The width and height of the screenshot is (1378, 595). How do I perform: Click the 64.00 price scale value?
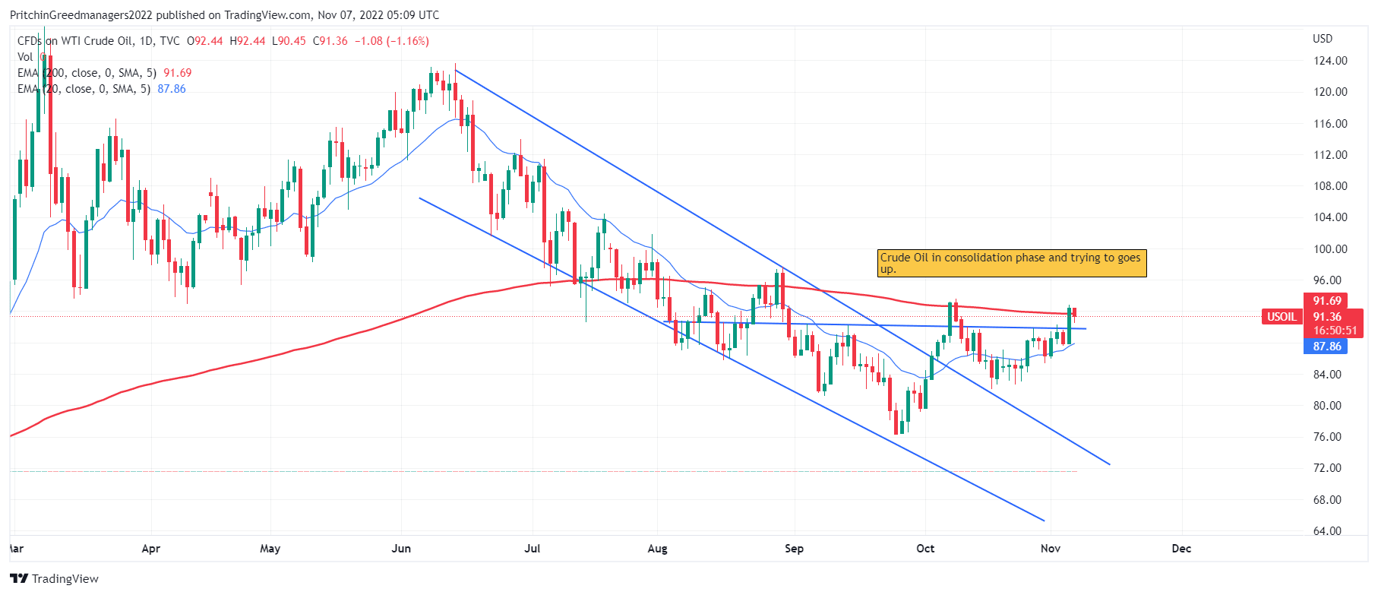pyautogui.click(x=1327, y=531)
